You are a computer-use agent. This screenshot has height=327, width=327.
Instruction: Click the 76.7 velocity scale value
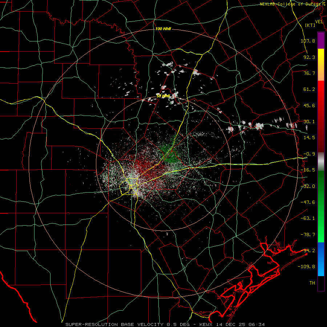click(x=309, y=73)
